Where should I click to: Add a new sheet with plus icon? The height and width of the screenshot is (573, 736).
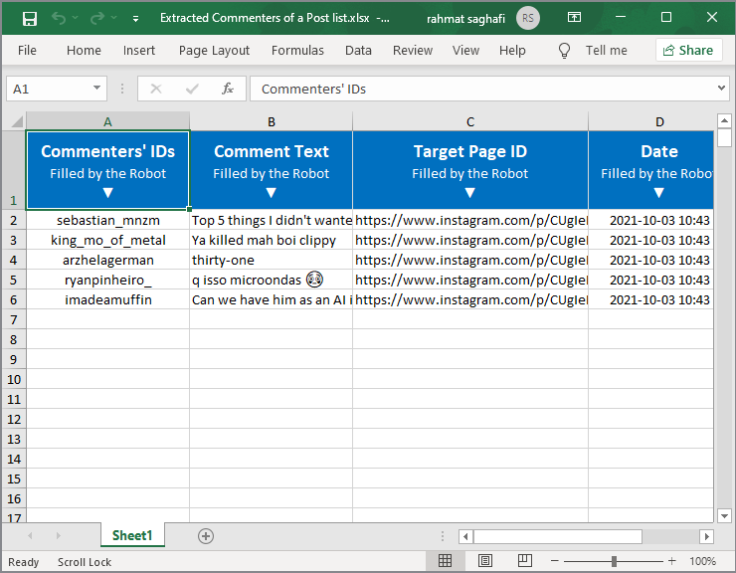(206, 536)
